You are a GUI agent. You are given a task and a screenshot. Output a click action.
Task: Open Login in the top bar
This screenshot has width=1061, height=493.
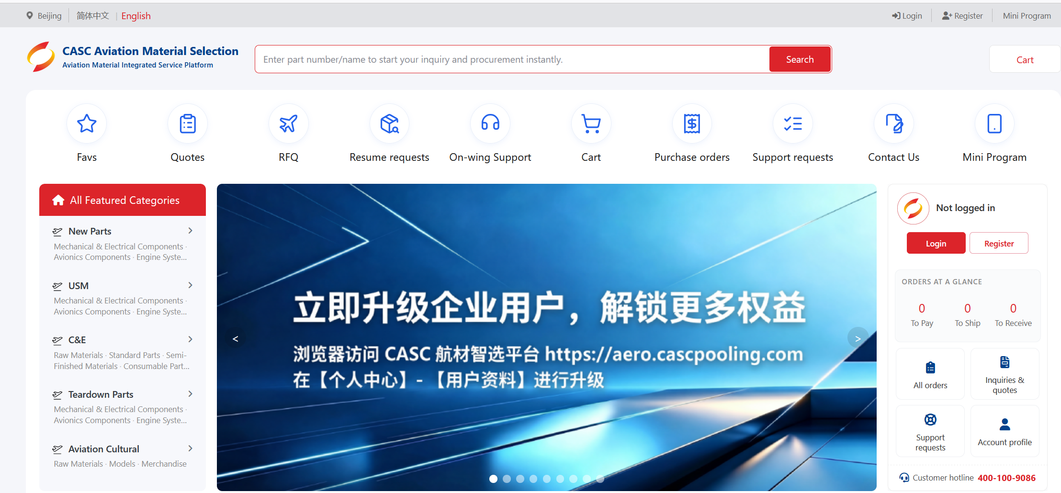[x=907, y=16]
